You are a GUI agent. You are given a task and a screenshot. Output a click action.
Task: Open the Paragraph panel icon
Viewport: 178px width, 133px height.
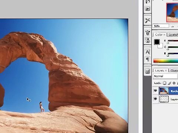[x=148, y=59]
